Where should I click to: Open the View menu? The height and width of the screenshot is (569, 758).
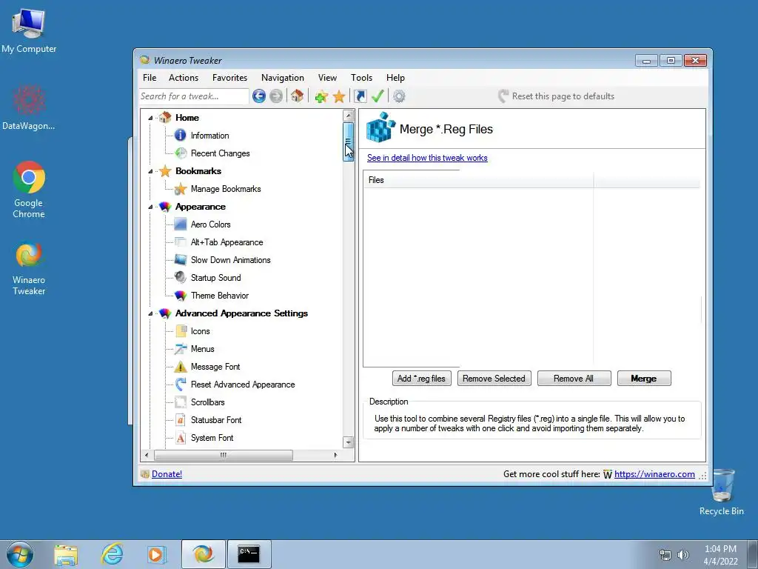327,77
